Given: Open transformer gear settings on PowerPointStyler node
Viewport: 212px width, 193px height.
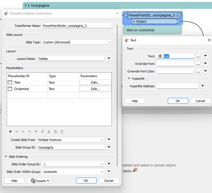Looking at the screenshot, I should 179,15.
